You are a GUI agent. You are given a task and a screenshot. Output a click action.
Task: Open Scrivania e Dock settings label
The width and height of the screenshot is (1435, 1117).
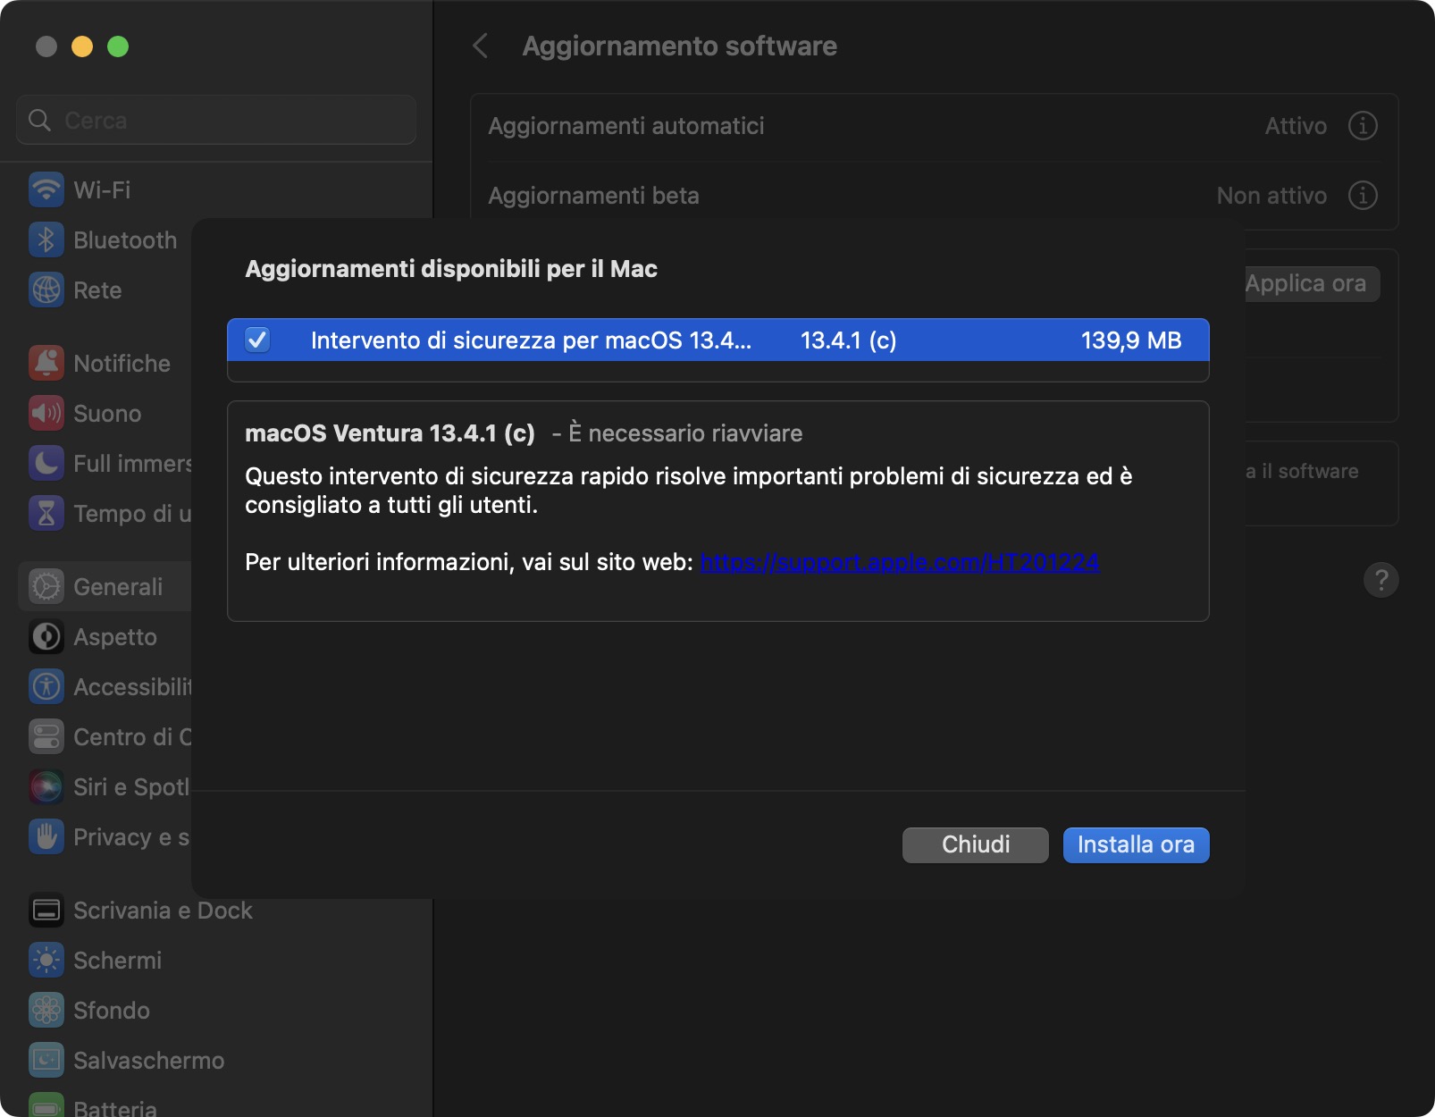coord(163,910)
